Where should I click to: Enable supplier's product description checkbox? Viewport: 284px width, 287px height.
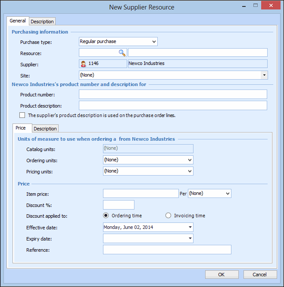[22, 115]
